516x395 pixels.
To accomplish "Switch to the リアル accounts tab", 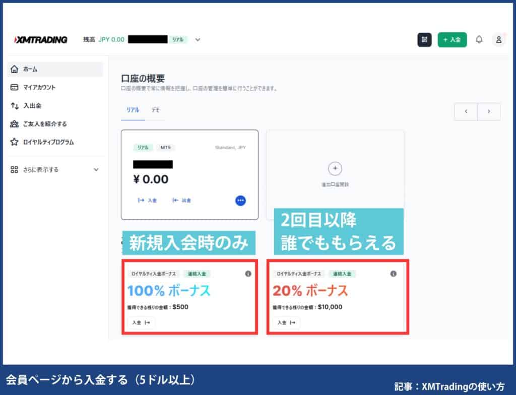I will 133,110.
